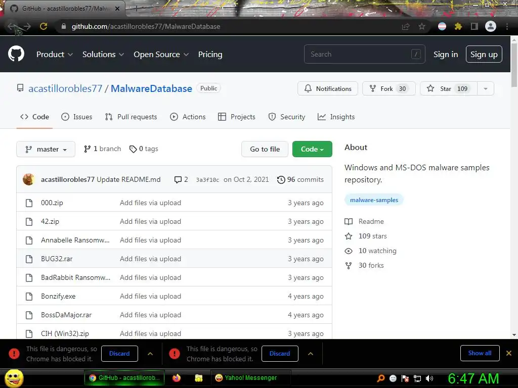
Task: Select the file icon beside BUG32.rar
Action: [29, 259]
